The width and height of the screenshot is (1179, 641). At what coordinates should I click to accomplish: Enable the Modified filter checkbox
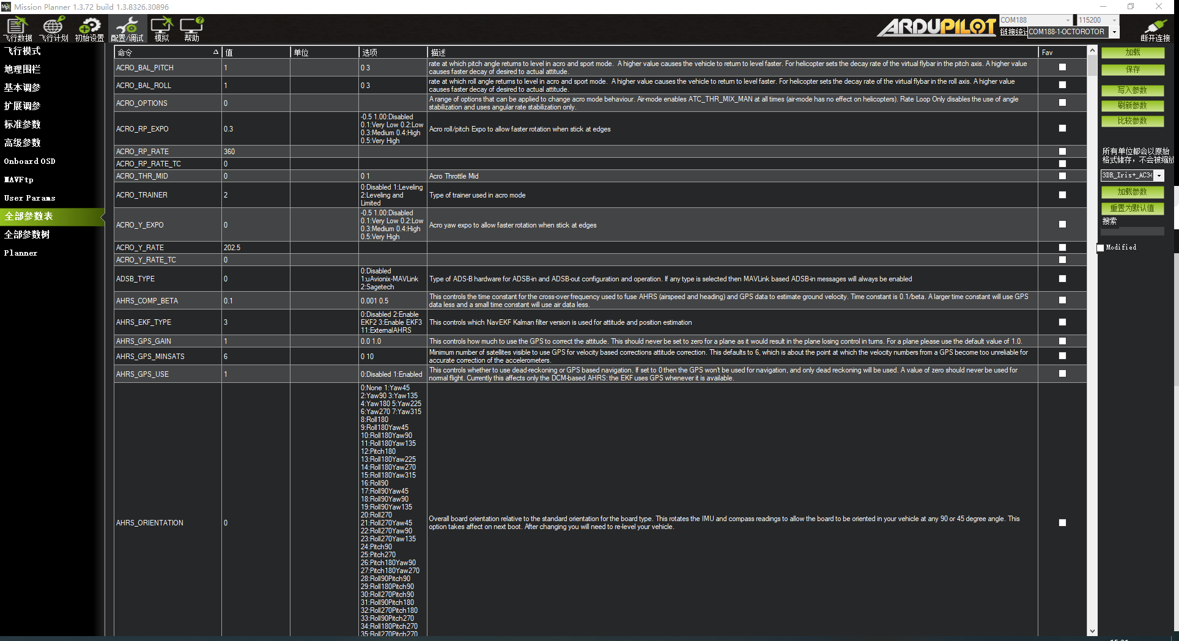click(x=1101, y=248)
